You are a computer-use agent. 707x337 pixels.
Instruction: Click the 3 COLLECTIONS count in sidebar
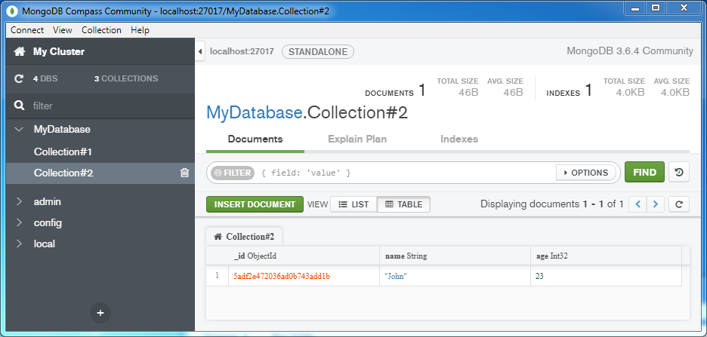(x=126, y=78)
